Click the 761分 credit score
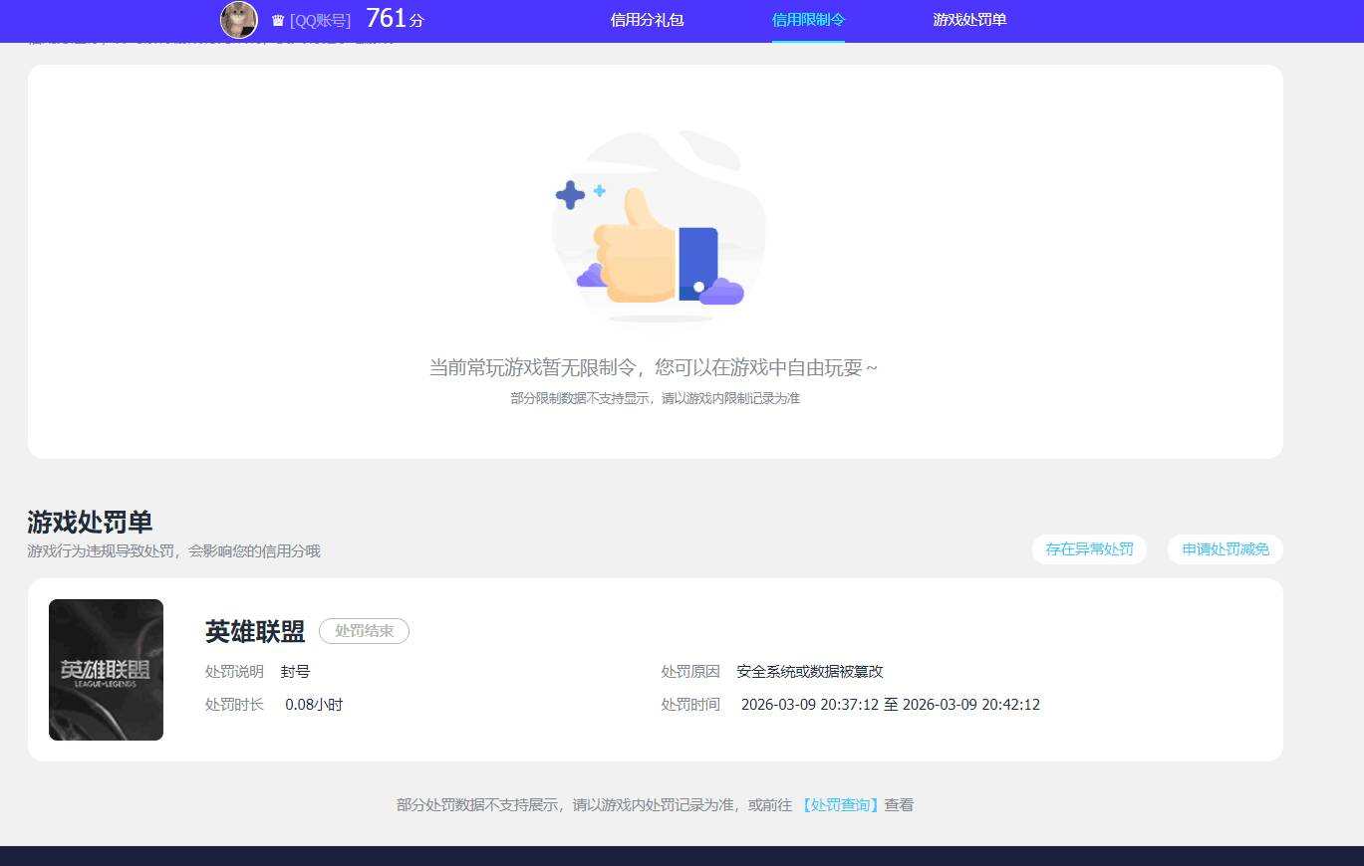The image size is (1364, 866). pyautogui.click(x=395, y=19)
